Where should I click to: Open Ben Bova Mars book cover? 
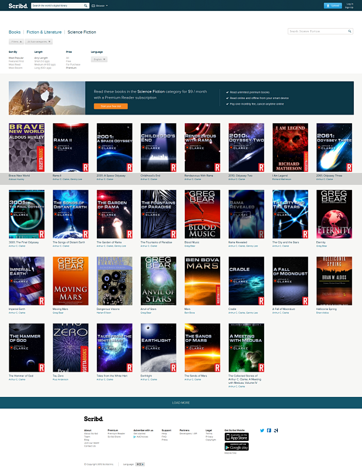pos(202,281)
